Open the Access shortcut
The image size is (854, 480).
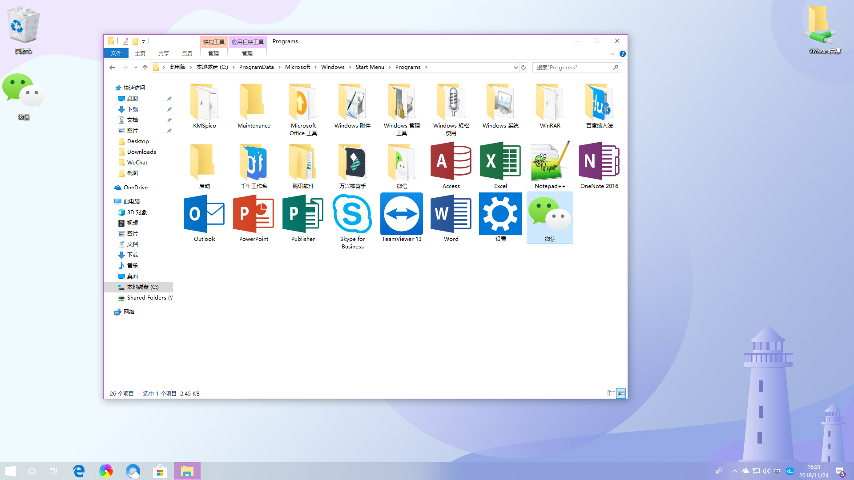[x=451, y=161]
